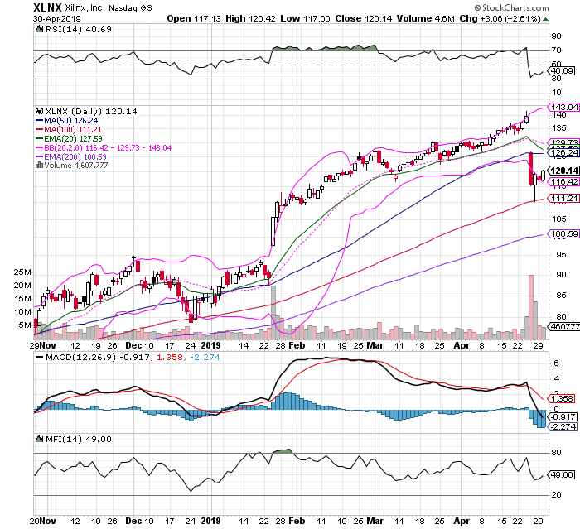Open the StockCharts.com attribution link
The width and height of the screenshot is (580, 529).
click(x=511, y=7)
